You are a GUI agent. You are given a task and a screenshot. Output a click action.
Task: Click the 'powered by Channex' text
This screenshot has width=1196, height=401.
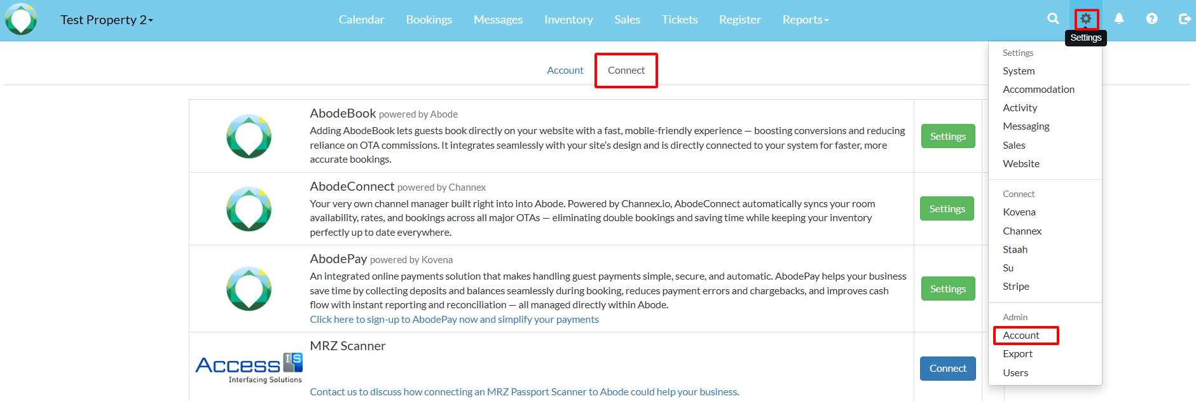click(442, 187)
